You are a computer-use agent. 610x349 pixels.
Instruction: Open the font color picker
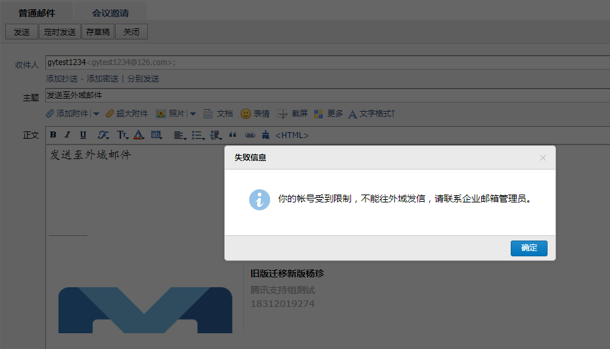139,135
